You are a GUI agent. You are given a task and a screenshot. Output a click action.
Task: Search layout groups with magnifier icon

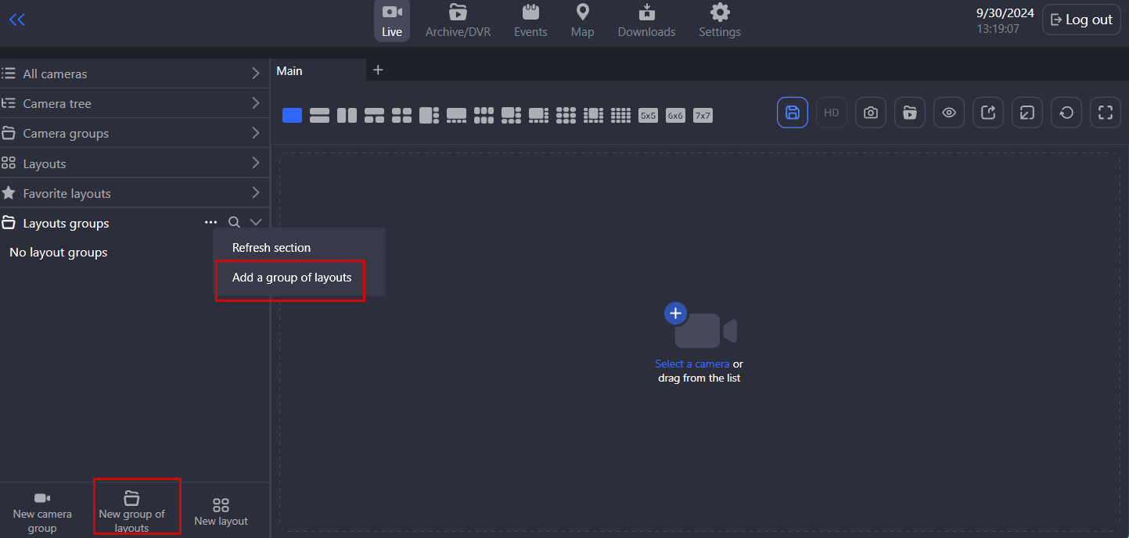point(234,223)
